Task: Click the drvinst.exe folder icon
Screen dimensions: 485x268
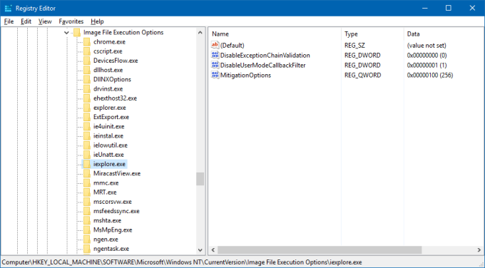Action: point(87,88)
